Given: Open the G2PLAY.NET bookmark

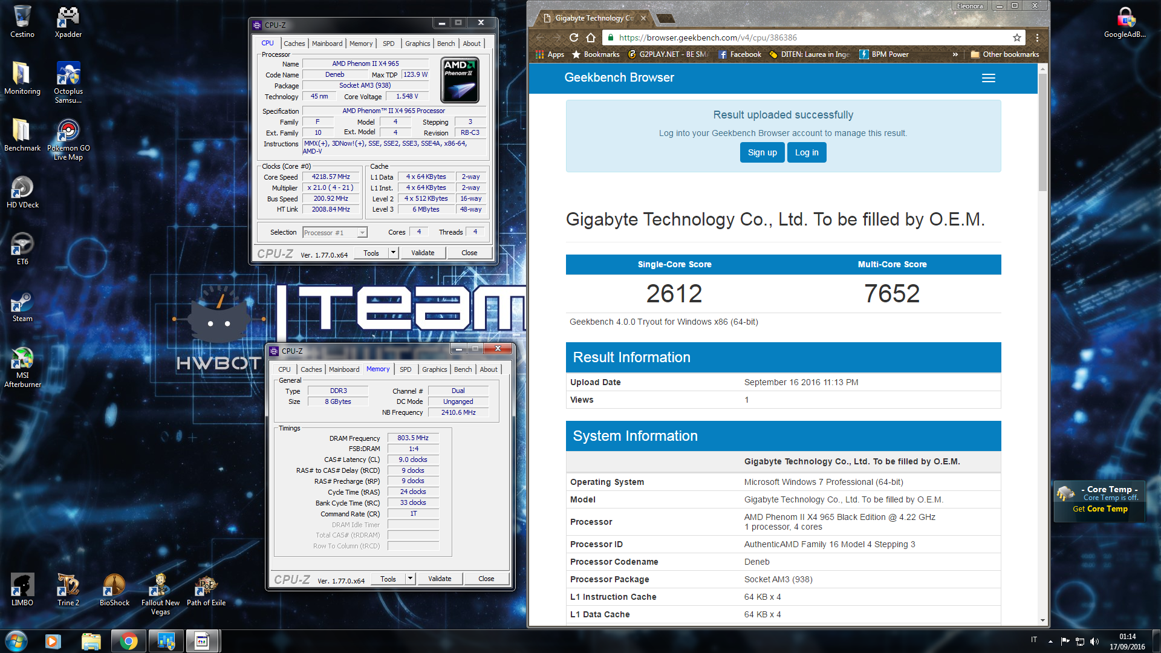Looking at the screenshot, I should tap(668, 54).
